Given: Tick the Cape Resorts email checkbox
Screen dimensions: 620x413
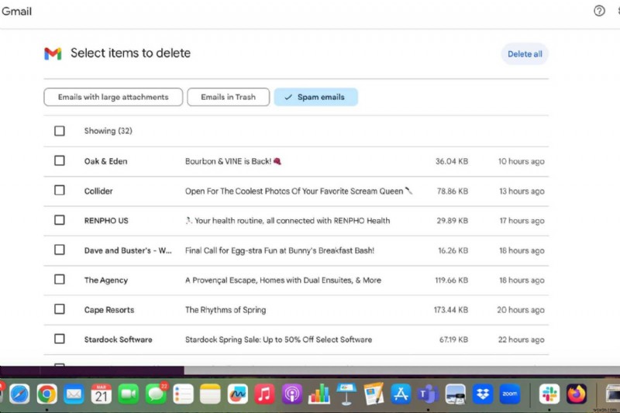Looking at the screenshot, I should coord(60,309).
